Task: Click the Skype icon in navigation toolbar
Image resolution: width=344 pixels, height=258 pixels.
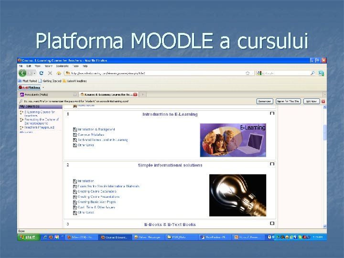Action: click(x=321, y=73)
